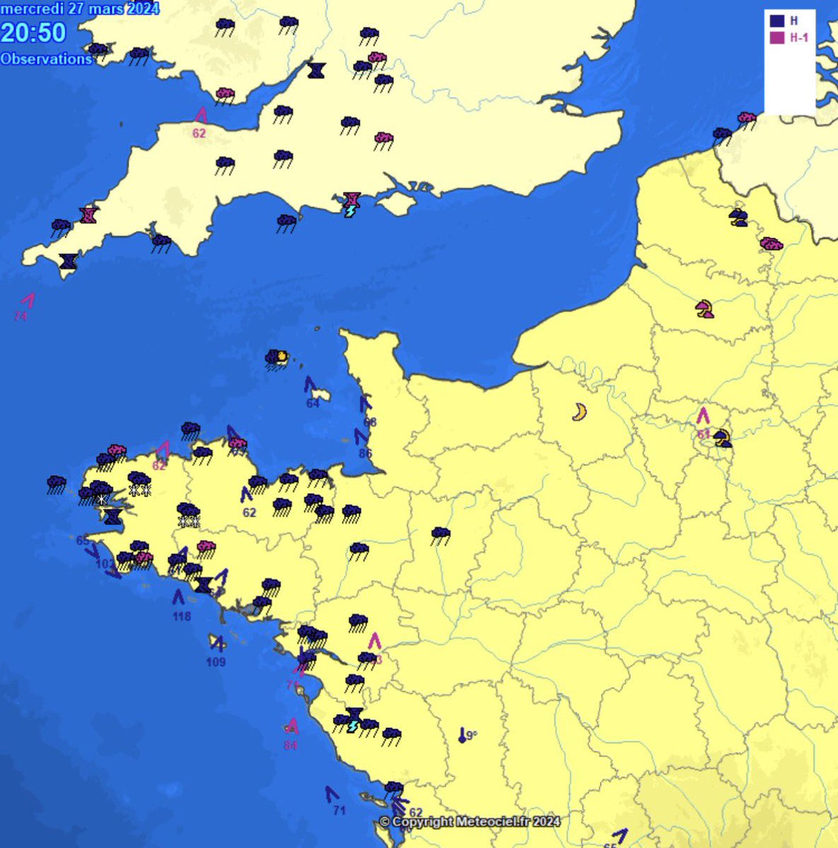This screenshot has height=848, width=838.
Task: Click the '20:50' time display
Action: (x=33, y=33)
